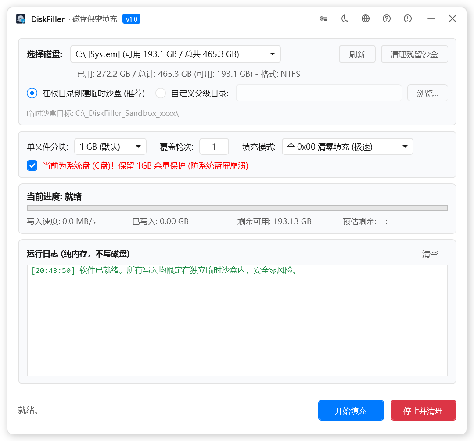Minimize the DiskFiller window

(431, 19)
